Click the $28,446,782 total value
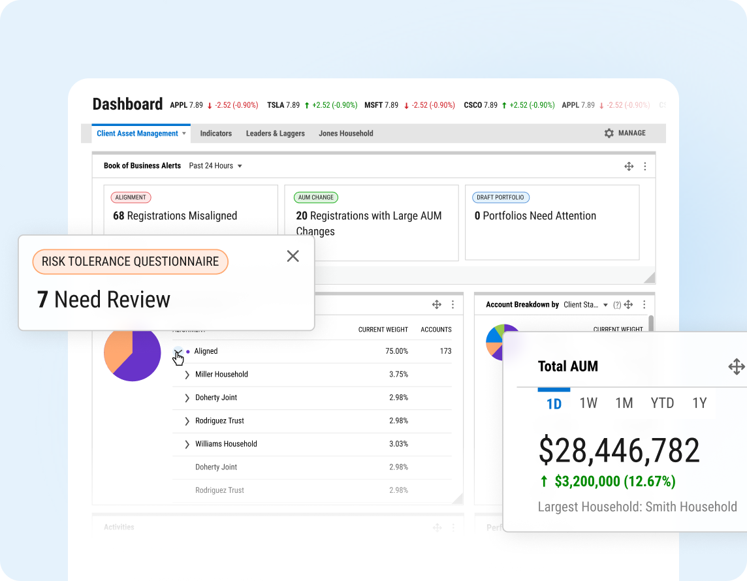747x581 pixels. (x=619, y=450)
